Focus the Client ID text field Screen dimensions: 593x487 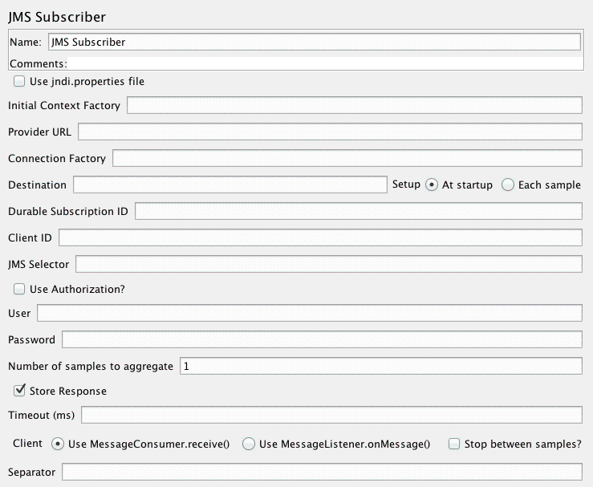point(319,237)
